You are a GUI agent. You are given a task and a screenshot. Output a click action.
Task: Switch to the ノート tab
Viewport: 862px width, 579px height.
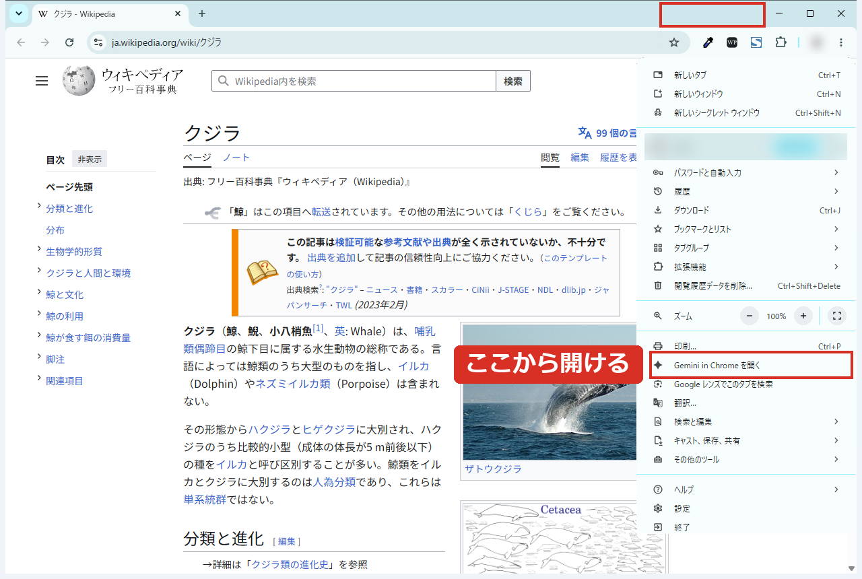[236, 157]
